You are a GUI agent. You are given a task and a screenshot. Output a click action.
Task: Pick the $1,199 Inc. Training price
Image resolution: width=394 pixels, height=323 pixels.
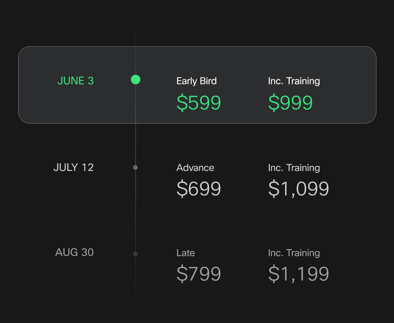298,274
